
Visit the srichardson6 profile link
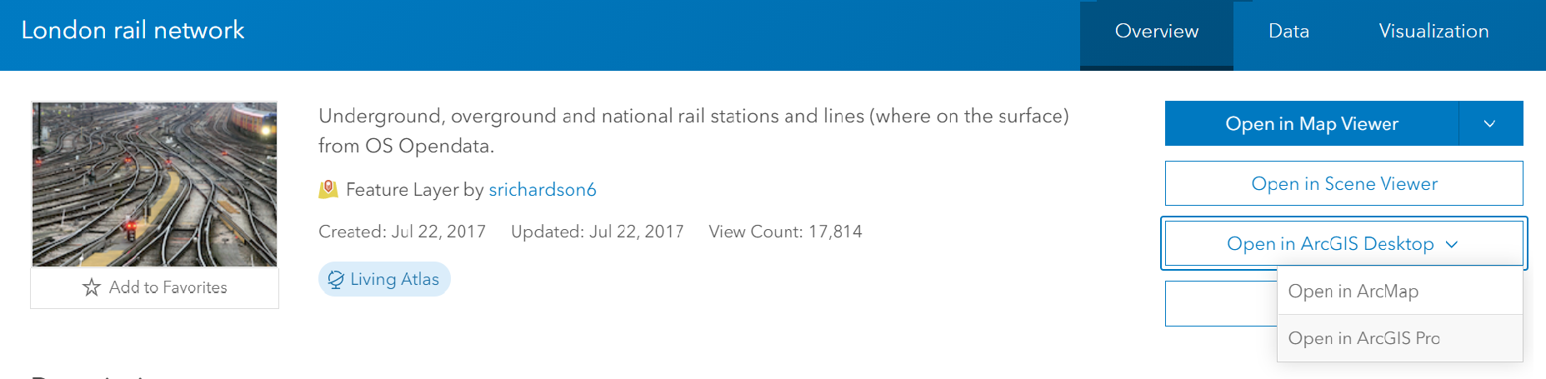pos(542,190)
